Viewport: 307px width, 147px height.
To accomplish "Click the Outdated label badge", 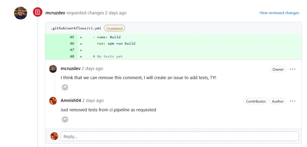I will 114,28.
